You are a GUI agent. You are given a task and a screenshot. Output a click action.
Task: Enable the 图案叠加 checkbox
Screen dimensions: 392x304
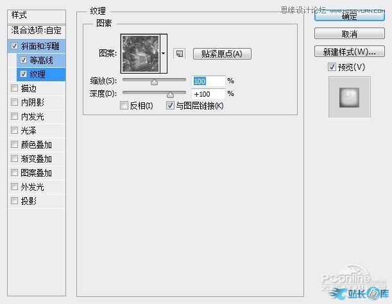[15, 173]
